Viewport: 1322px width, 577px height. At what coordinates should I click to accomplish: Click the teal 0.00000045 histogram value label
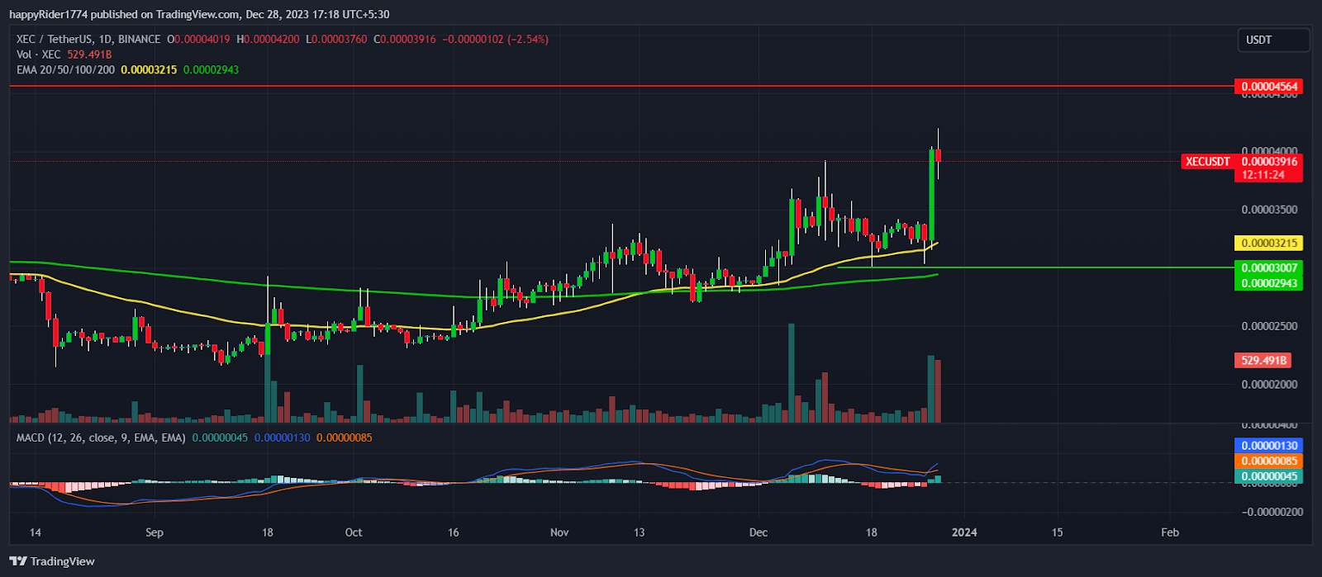click(1268, 476)
